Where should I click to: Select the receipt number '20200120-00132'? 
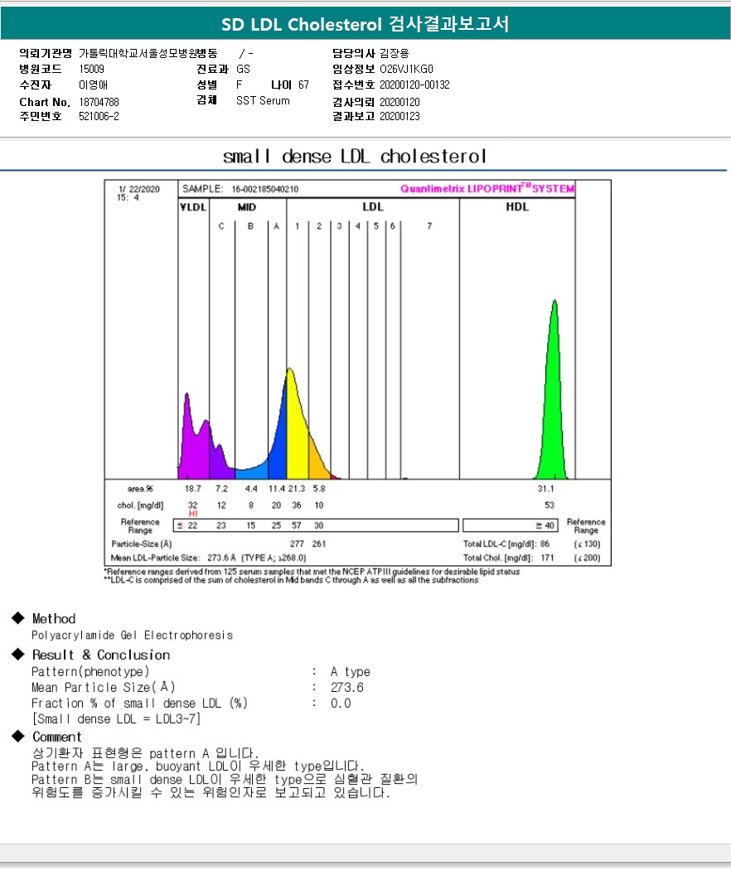pyautogui.click(x=414, y=85)
